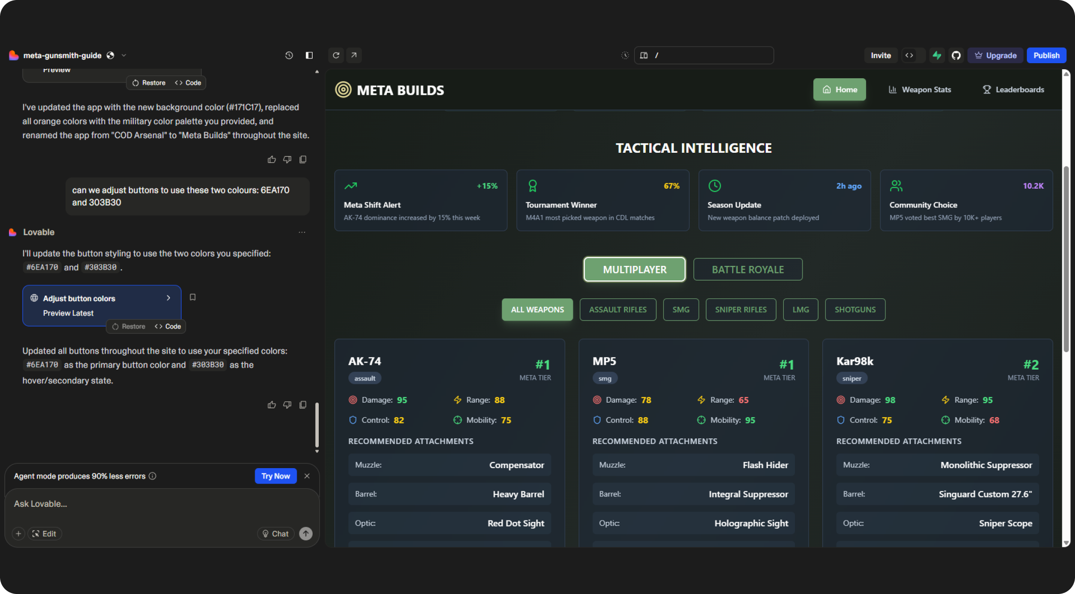1075x594 pixels.
Task: Open the GitHub integration icon
Action: [x=956, y=55]
